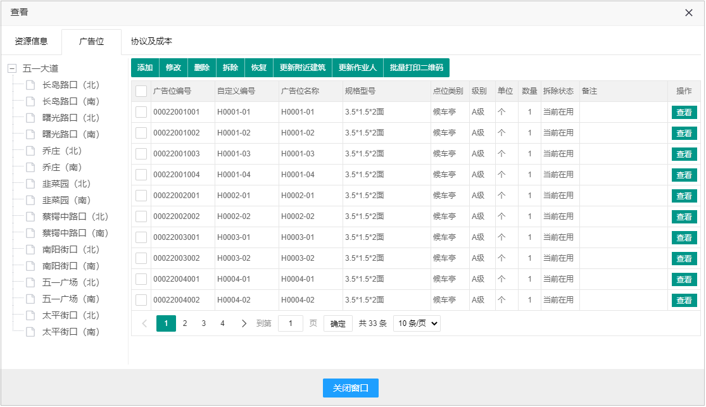Image resolution: width=706 pixels, height=407 pixels.
Task: Click 查看 for row 00022004002
Action: coord(684,300)
